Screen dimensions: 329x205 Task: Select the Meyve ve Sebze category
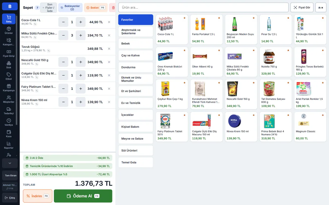[136, 139]
